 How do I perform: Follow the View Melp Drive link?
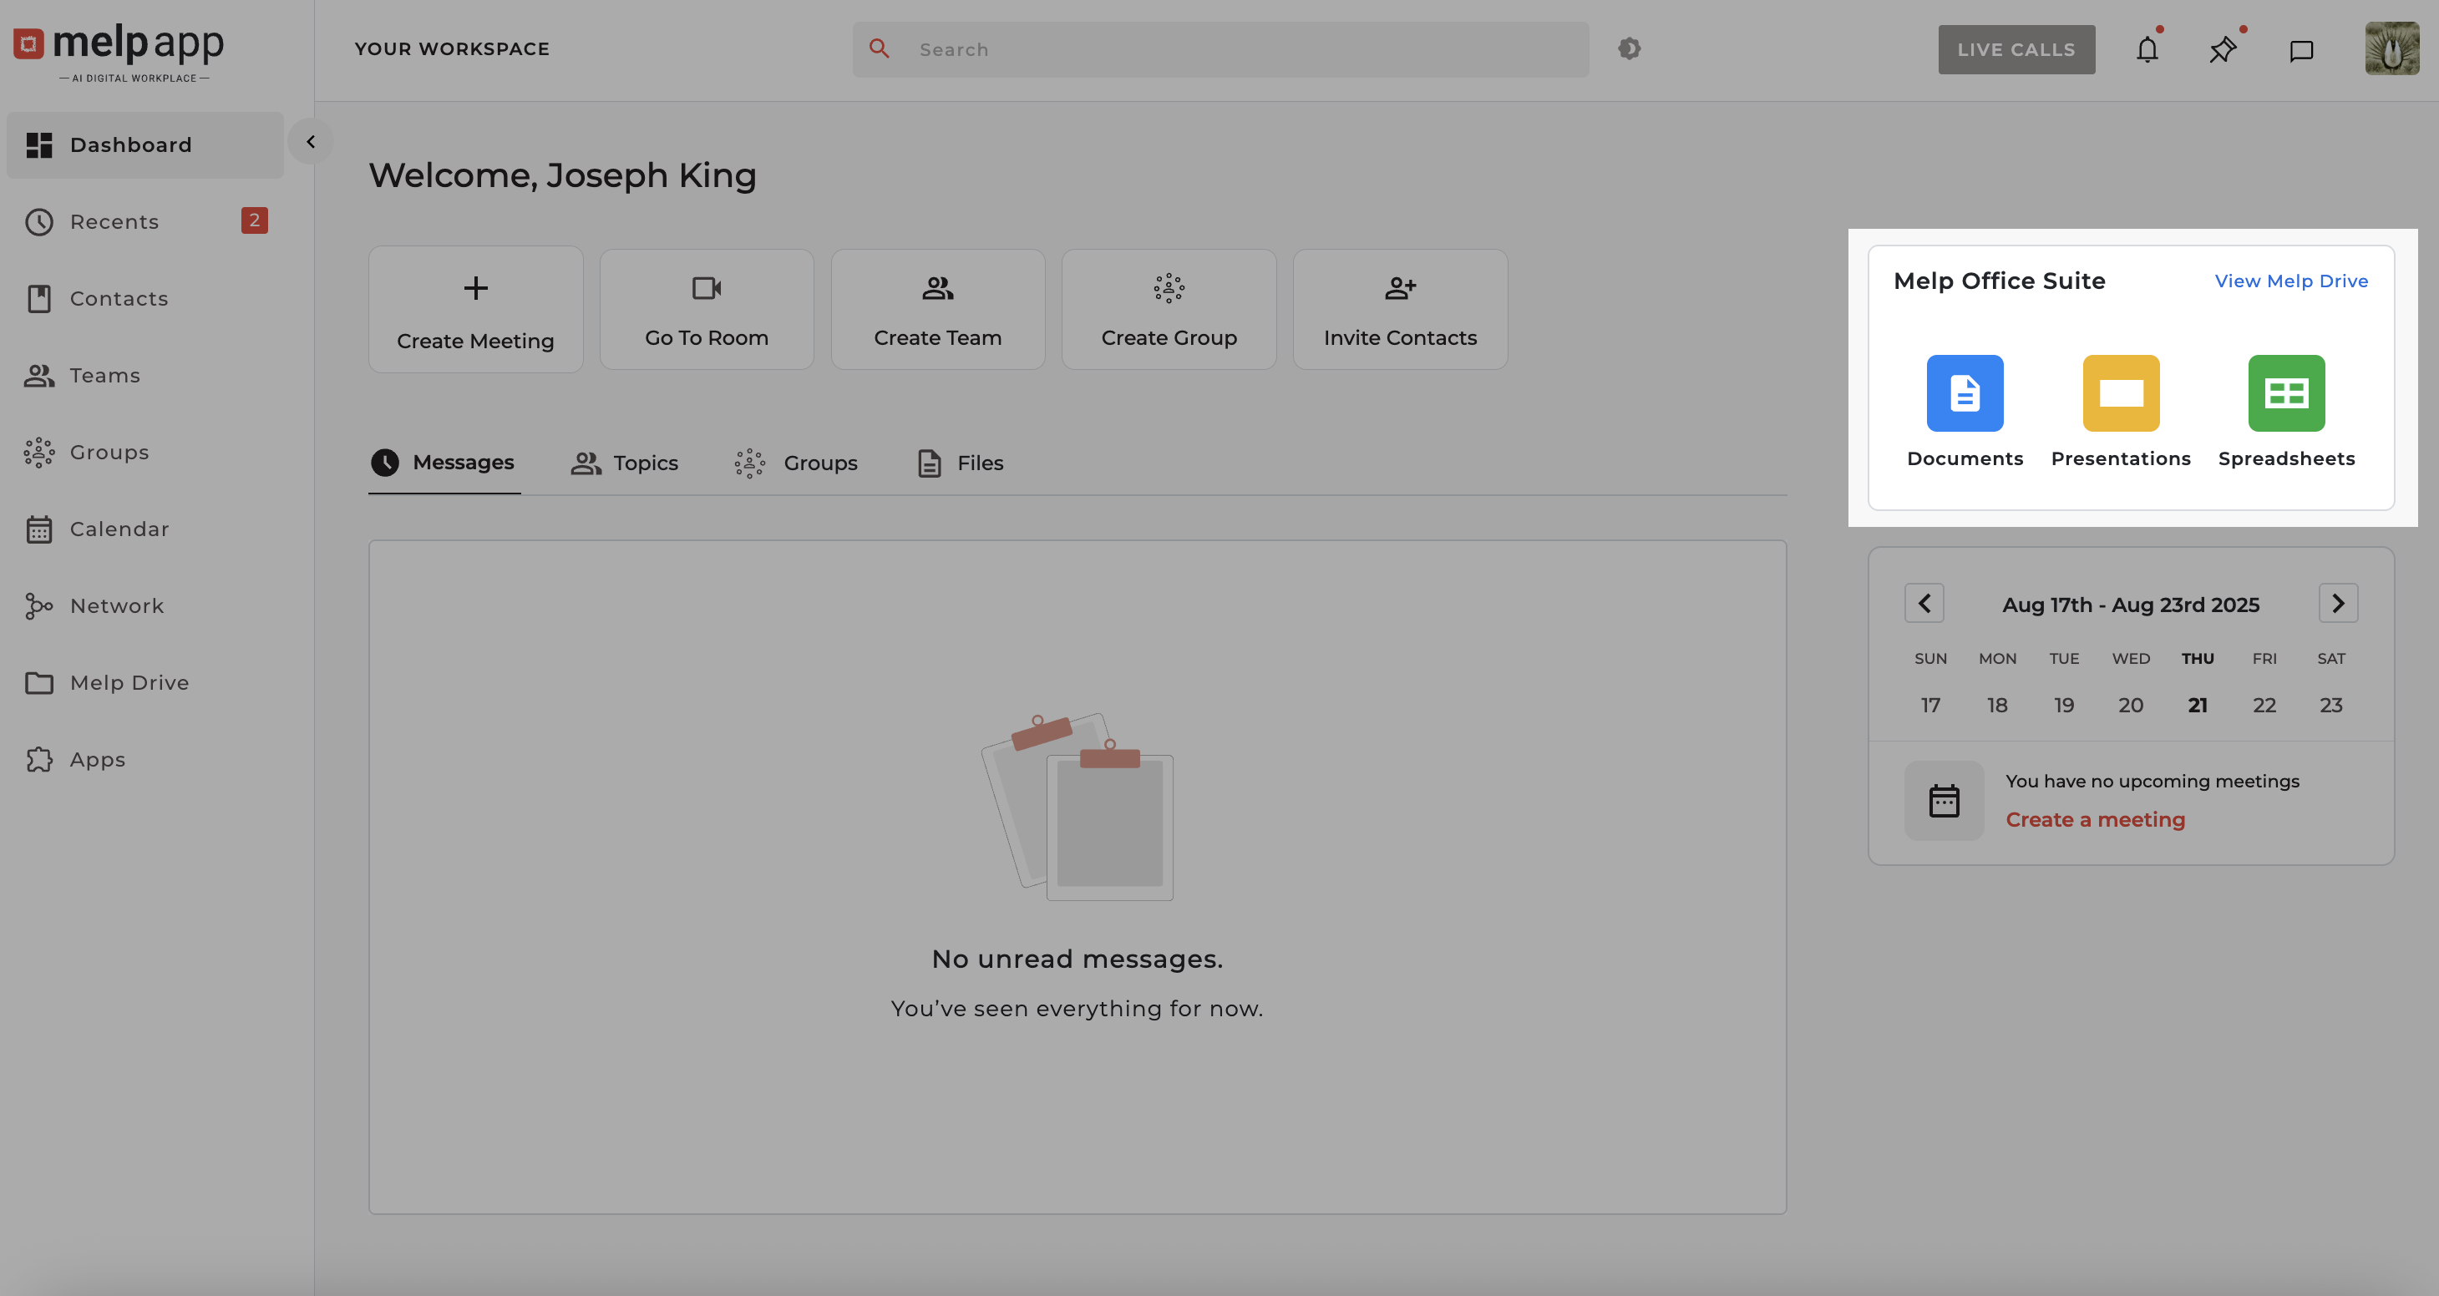(x=2290, y=281)
